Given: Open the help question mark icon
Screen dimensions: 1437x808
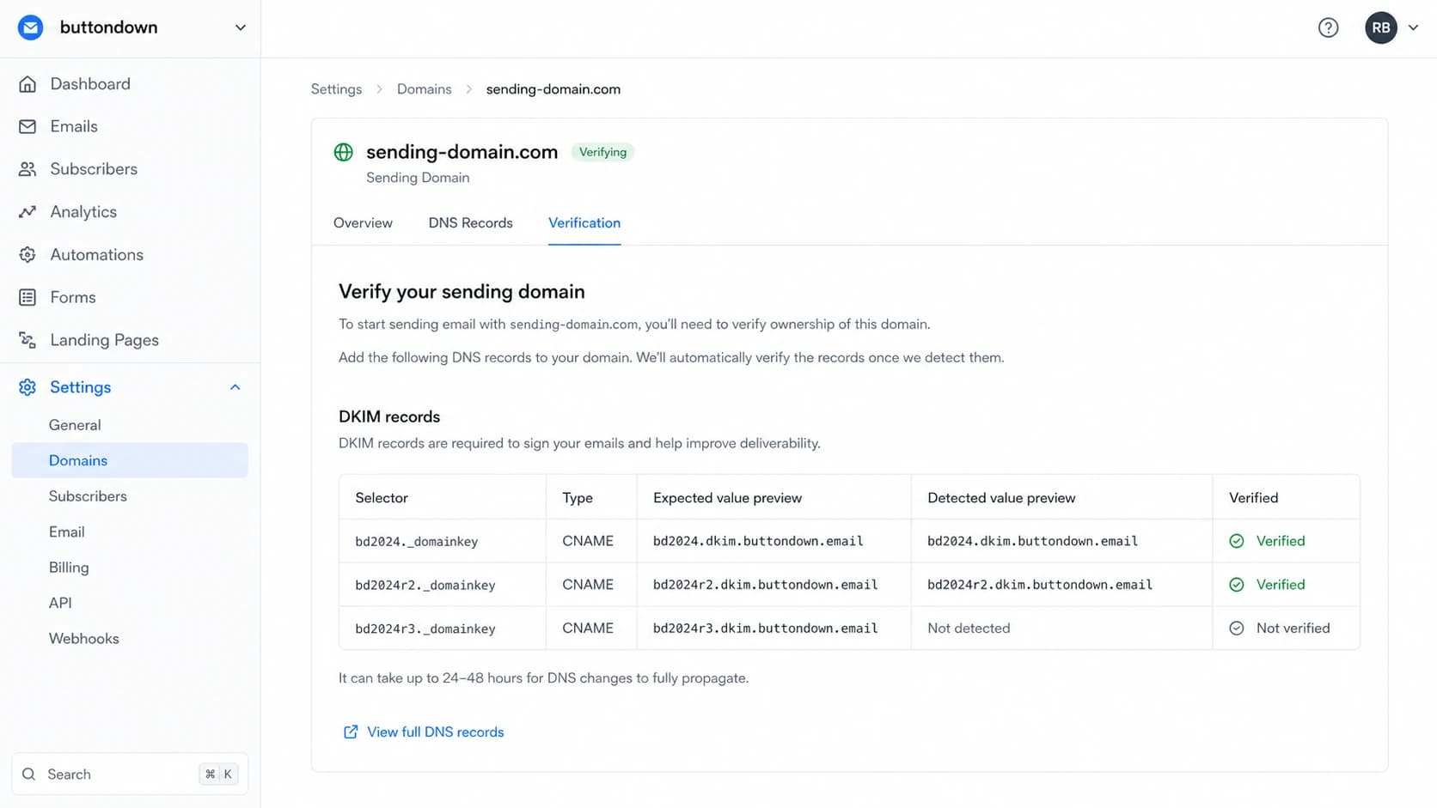Looking at the screenshot, I should tap(1328, 27).
